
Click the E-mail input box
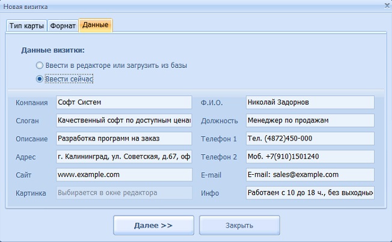(x=310, y=175)
